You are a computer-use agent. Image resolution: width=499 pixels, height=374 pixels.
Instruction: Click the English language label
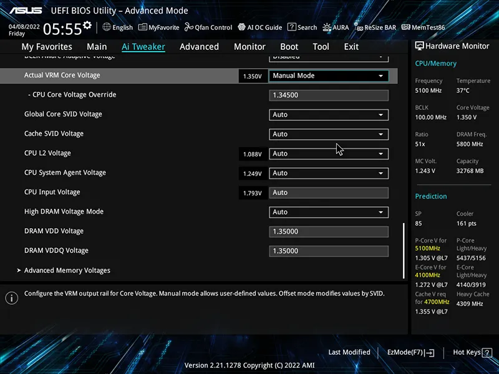tap(122, 27)
